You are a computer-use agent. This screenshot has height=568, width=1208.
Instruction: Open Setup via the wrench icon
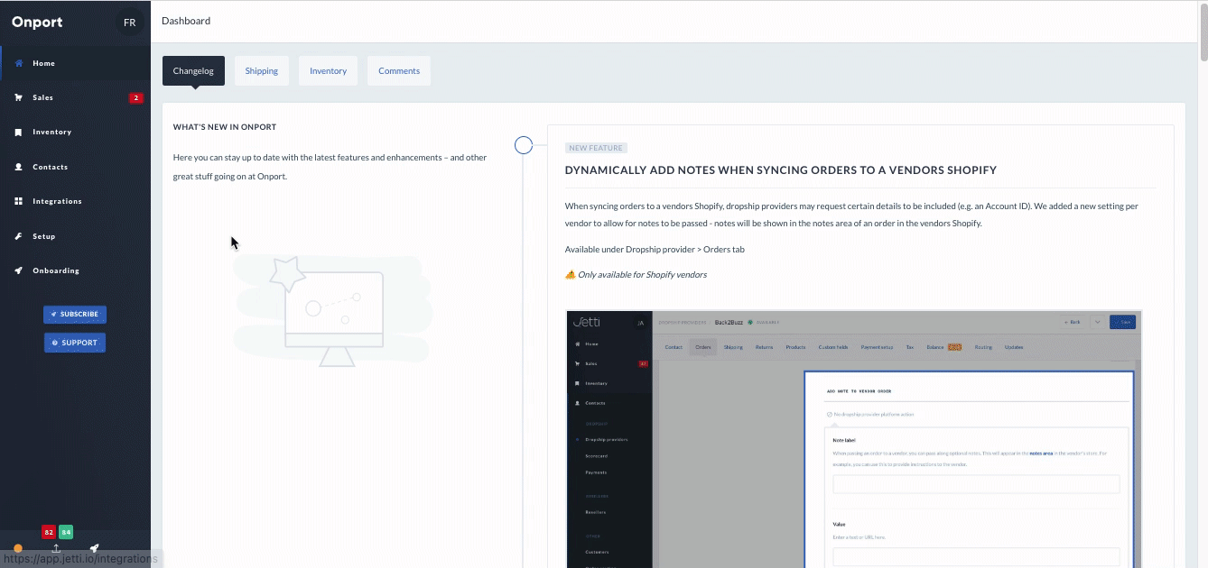pyautogui.click(x=18, y=236)
